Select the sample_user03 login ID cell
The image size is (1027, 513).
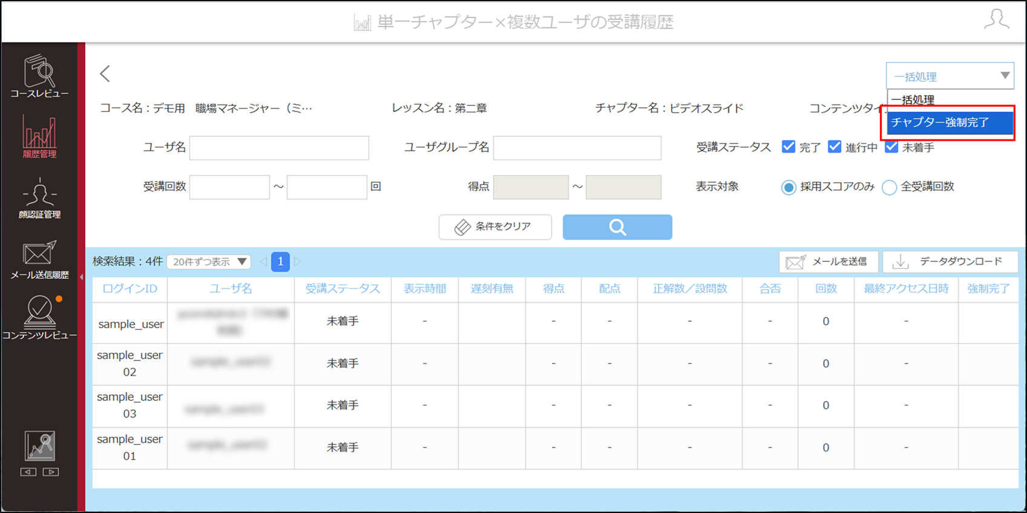tap(130, 405)
